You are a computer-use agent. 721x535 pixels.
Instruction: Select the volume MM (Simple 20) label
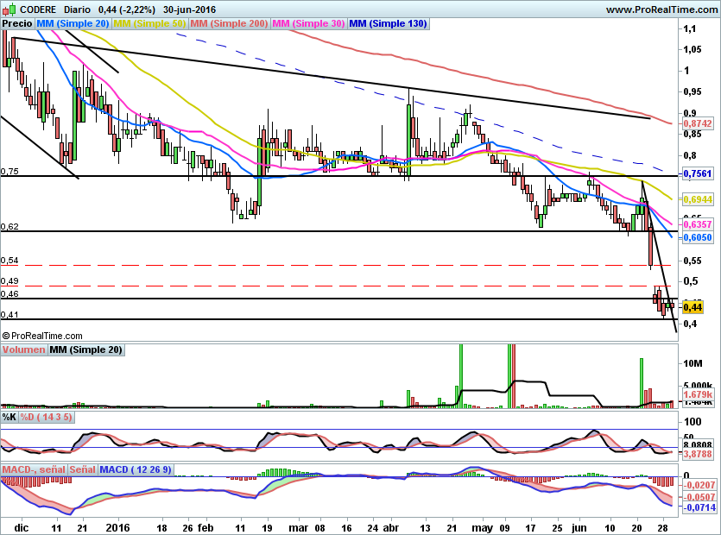pos(85,349)
